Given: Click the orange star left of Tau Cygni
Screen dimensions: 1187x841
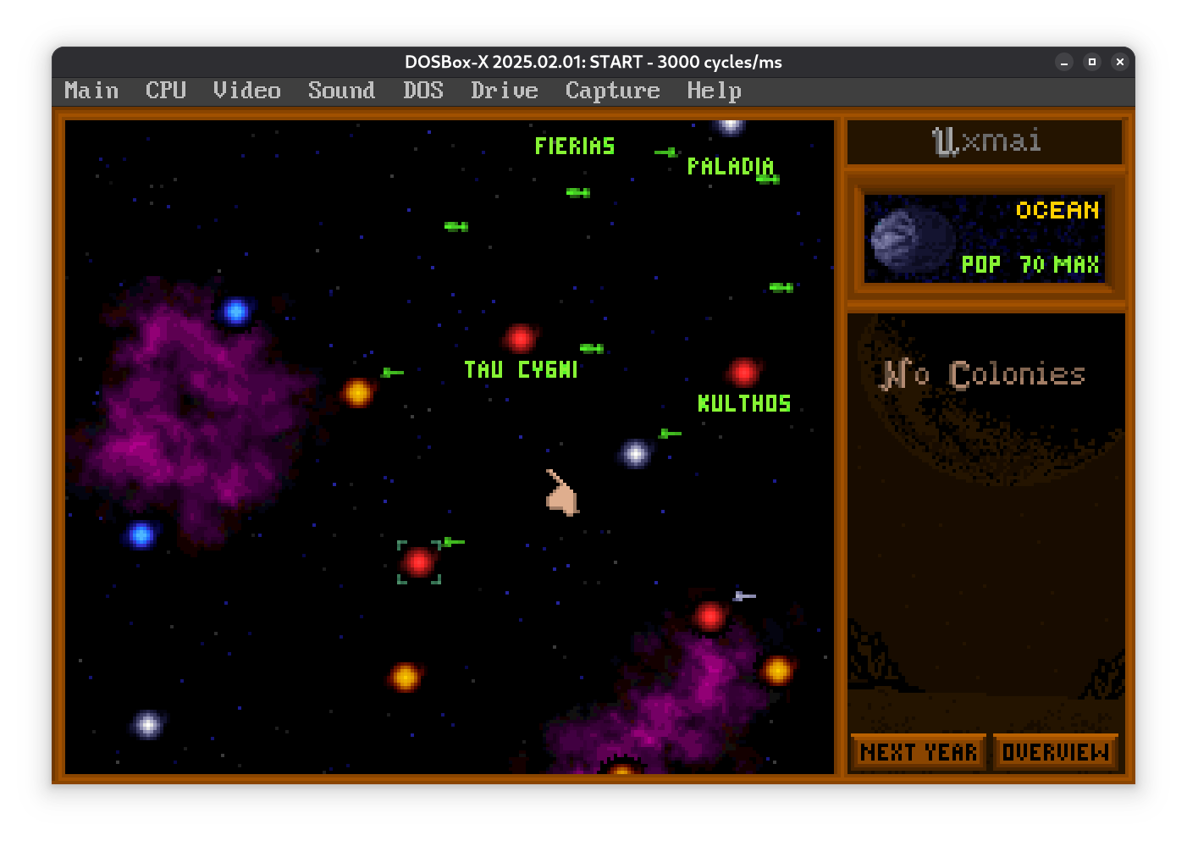Looking at the screenshot, I should coord(357,392).
